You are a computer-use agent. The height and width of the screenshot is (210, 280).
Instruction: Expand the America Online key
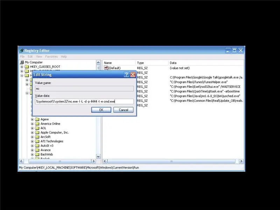[x=32, y=124]
